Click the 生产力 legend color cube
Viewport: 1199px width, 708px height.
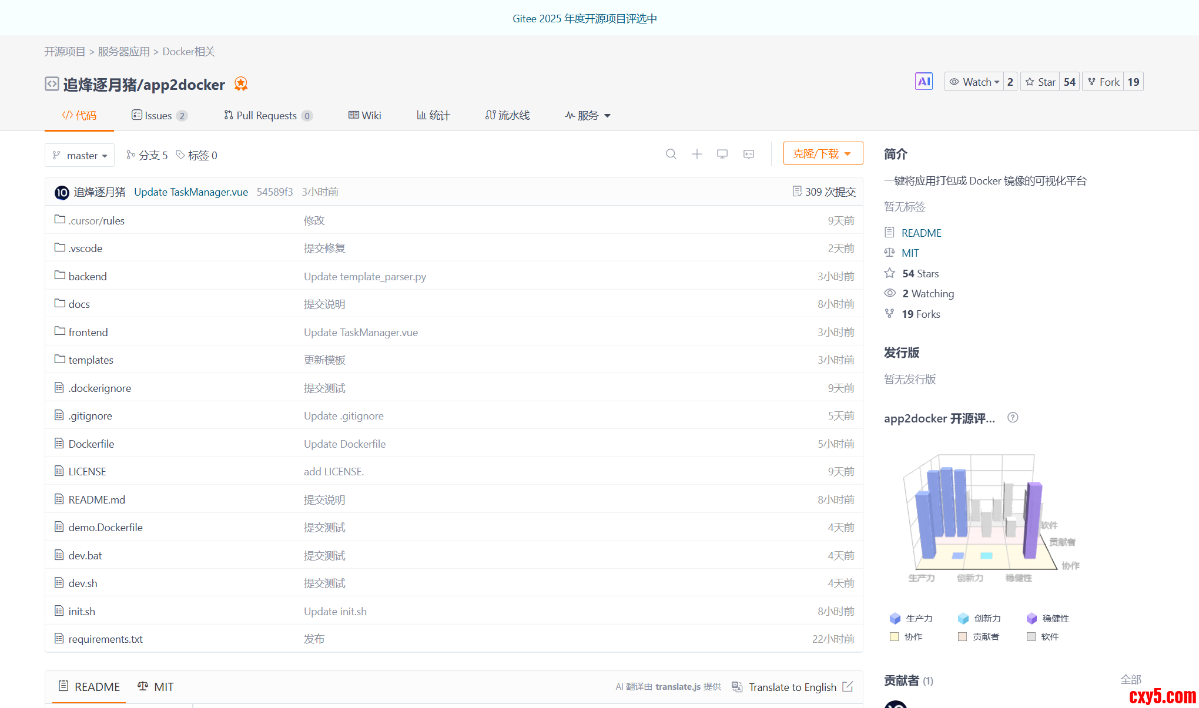(x=895, y=618)
